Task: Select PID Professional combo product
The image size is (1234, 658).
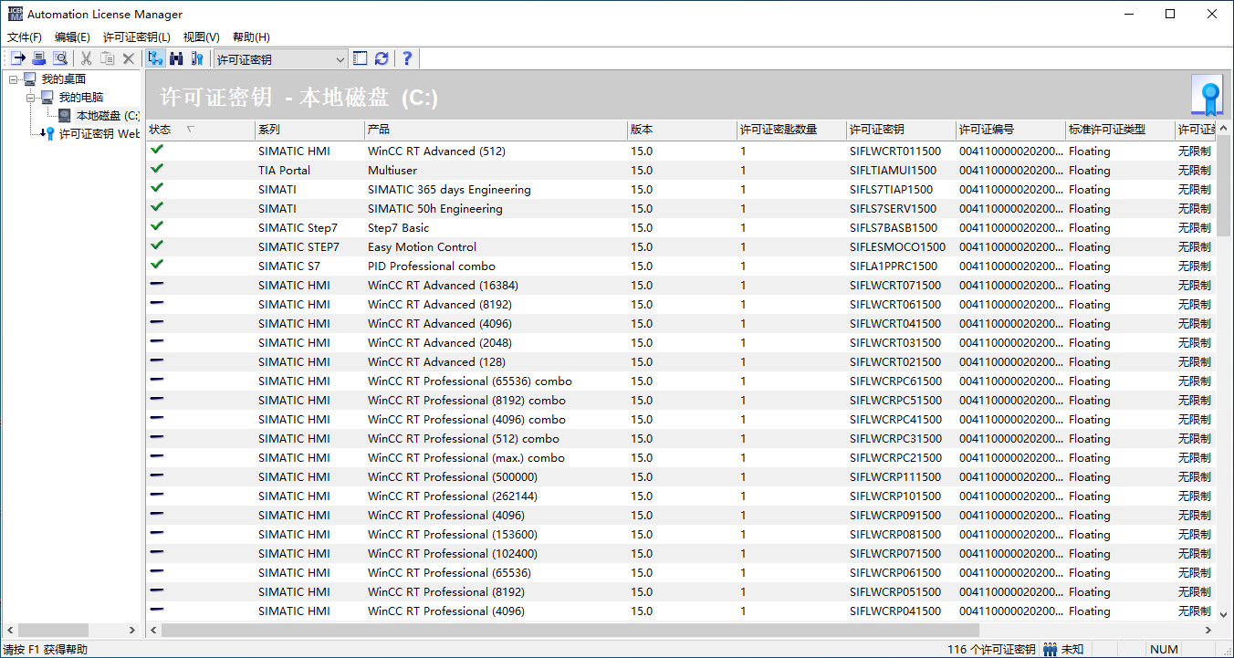Action: tap(432, 266)
